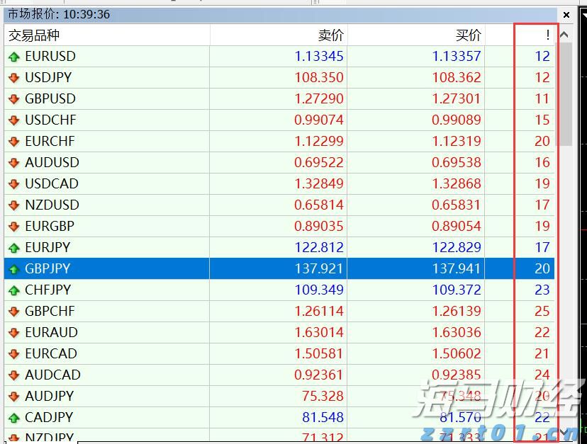Click the red down arrow beside USDJPY

[x=13, y=78]
